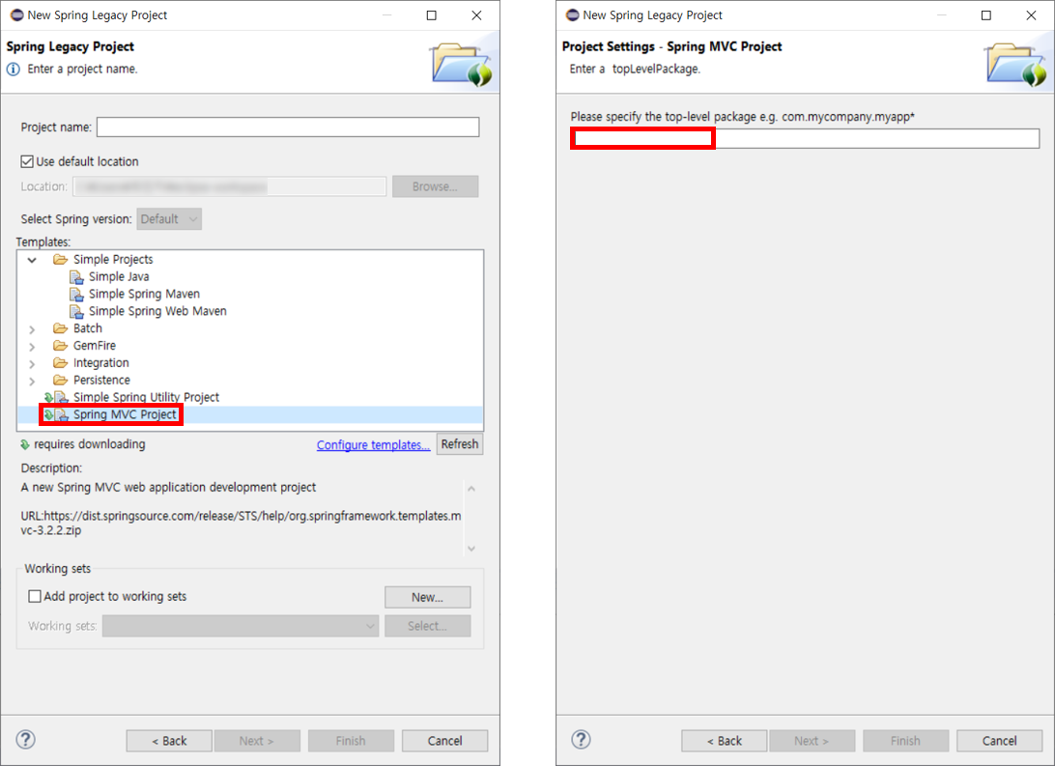The width and height of the screenshot is (1055, 766).
Task: Toggle the Use default location checkbox
Action: (x=27, y=161)
